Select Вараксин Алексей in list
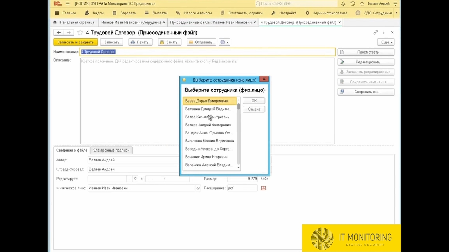 click(x=210, y=165)
